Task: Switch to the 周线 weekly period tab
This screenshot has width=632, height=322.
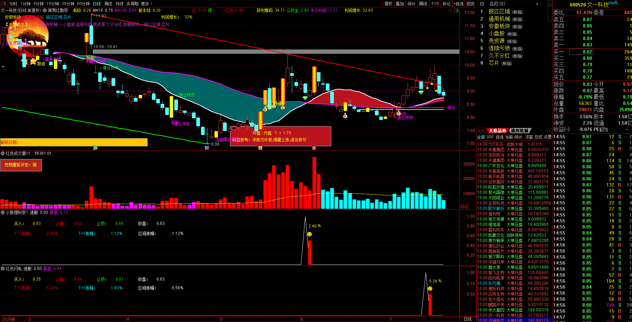Action: click(x=108, y=4)
